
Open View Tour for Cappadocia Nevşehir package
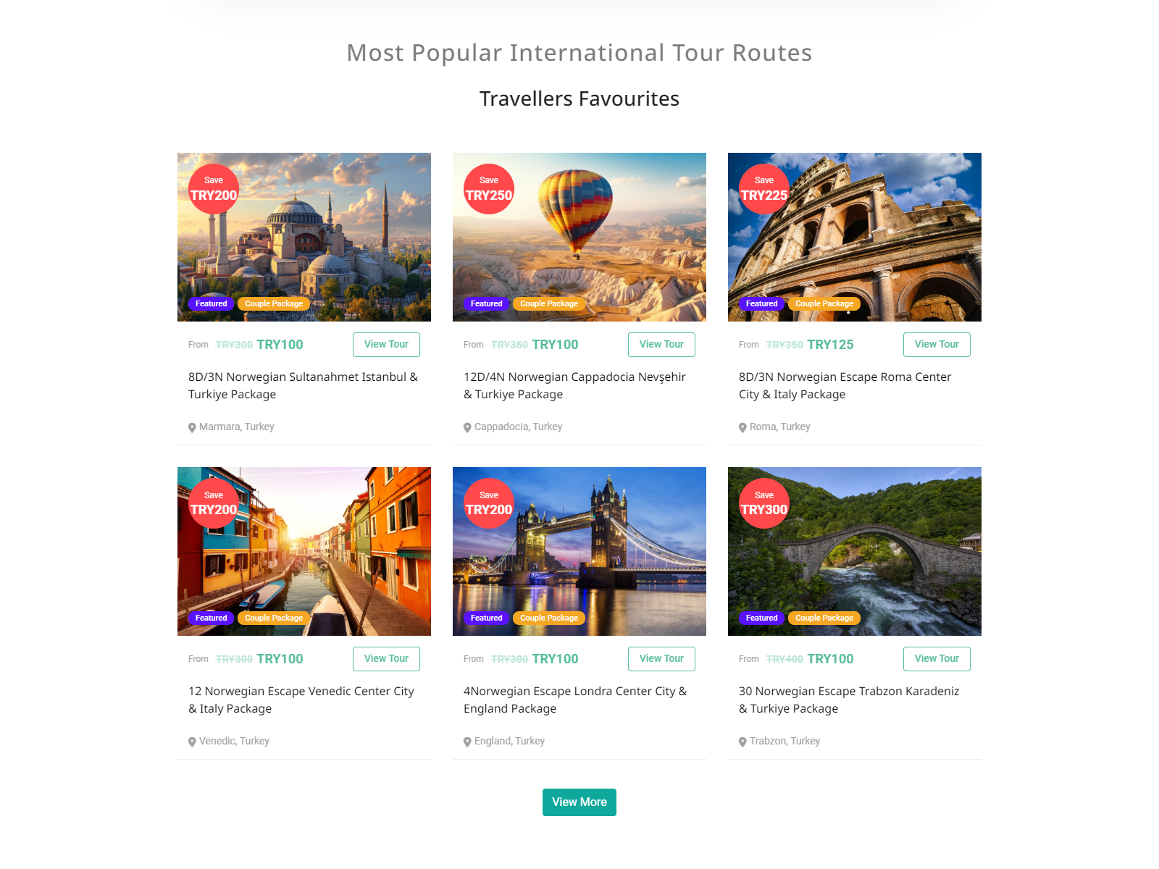click(x=661, y=345)
